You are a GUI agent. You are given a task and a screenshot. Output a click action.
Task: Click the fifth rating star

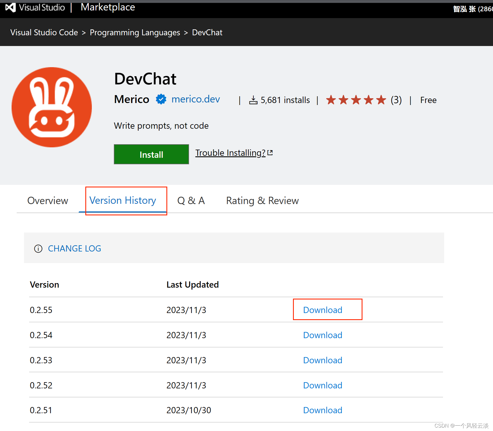click(x=381, y=100)
